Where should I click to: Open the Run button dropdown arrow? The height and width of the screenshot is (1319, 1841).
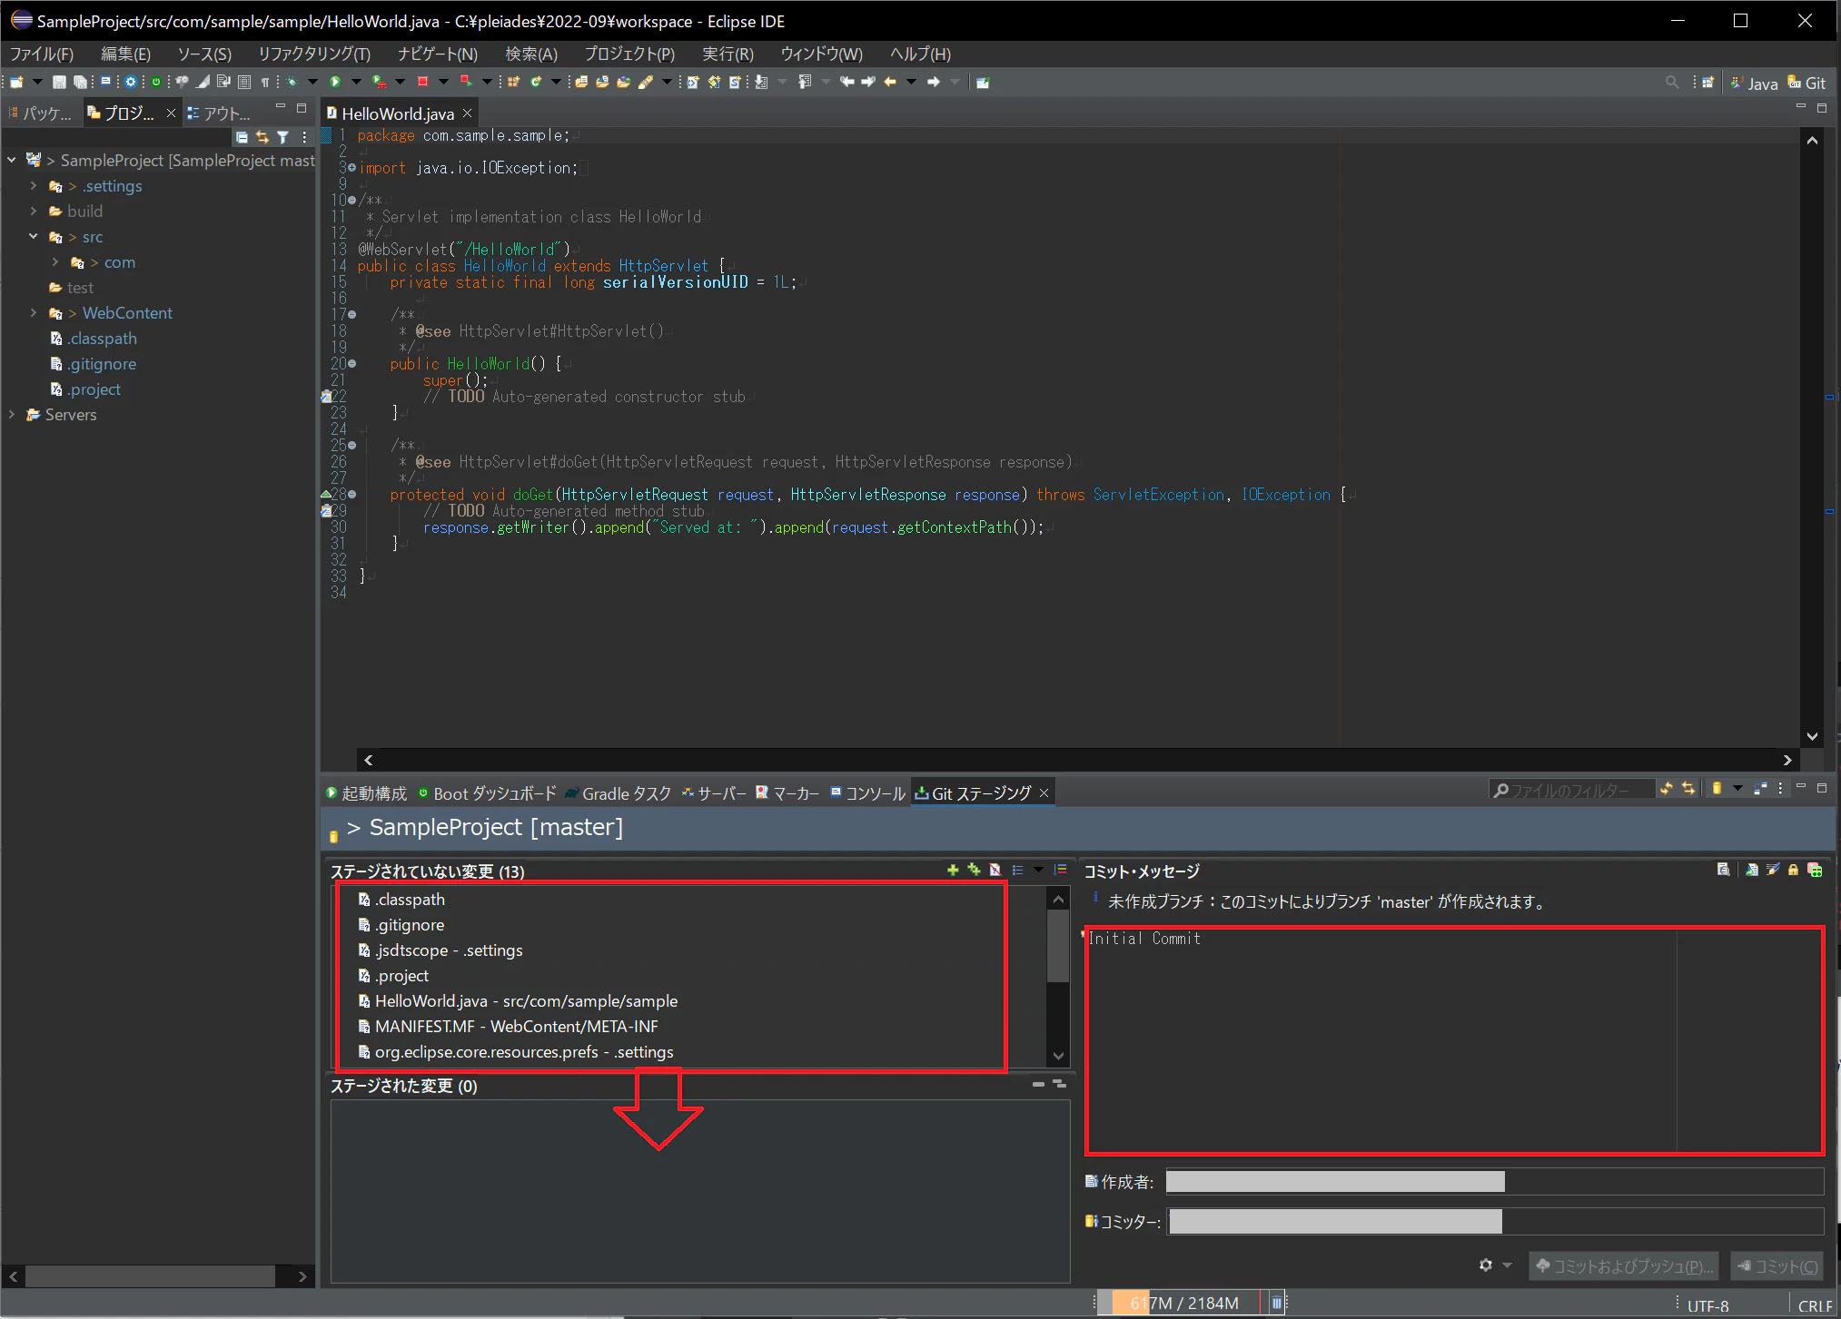(355, 83)
